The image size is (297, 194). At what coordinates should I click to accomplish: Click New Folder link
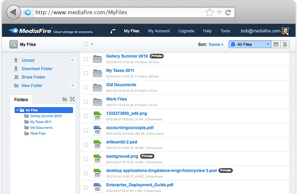tap(32, 85)
